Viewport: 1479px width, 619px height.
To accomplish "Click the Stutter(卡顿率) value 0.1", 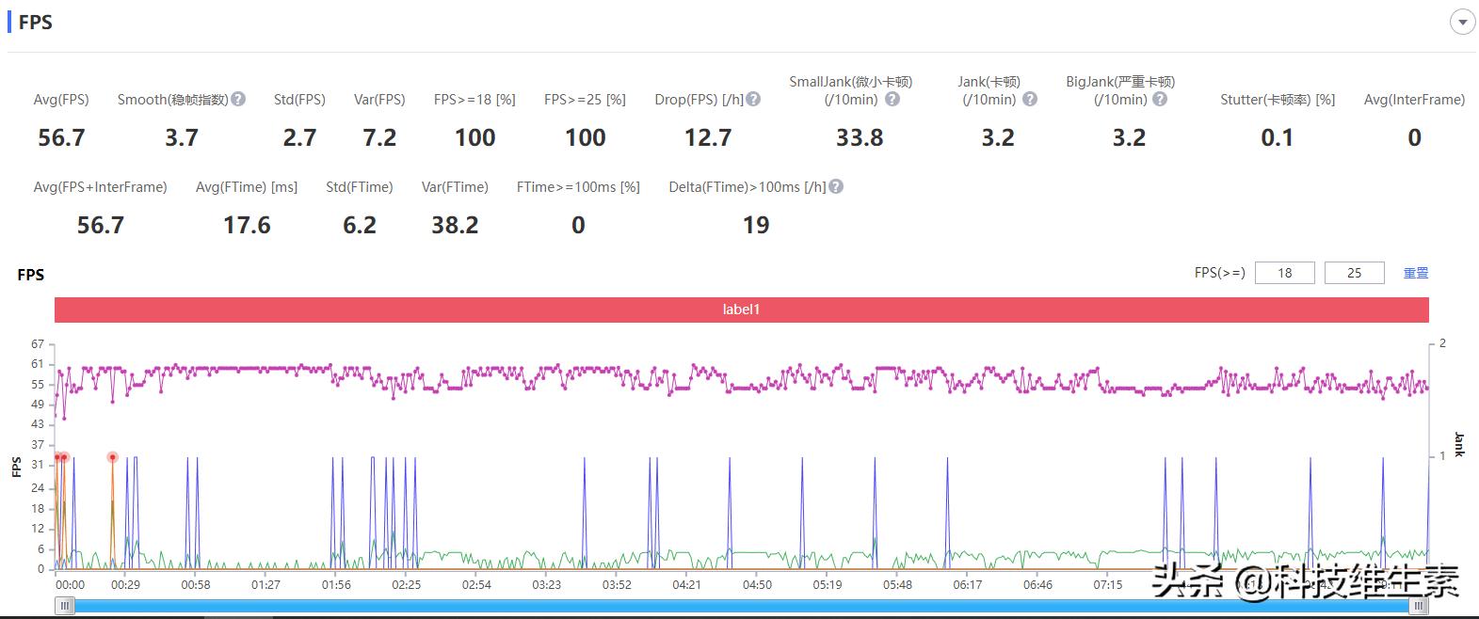I will tap(1277, 138).
